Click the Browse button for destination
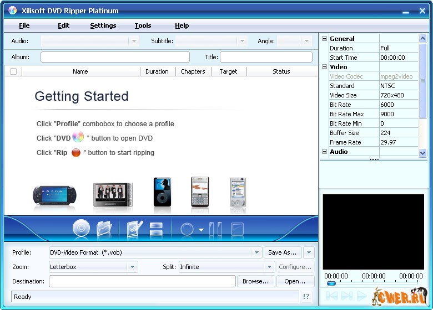Screen dimensions: 433x310 (x=256, y=281)
